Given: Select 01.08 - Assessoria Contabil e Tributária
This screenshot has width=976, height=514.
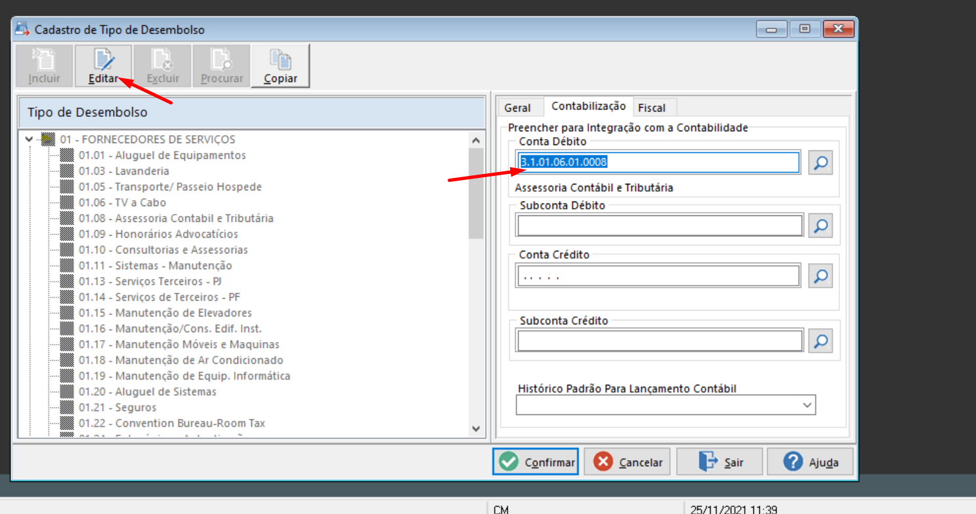Looking at the screenshot, I should click(x=176, y=218).
